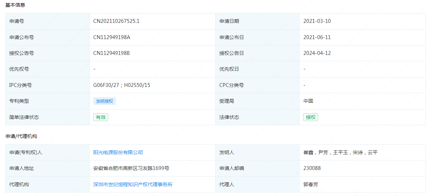Click the 申请号 label cell

[x=47, y=21]
